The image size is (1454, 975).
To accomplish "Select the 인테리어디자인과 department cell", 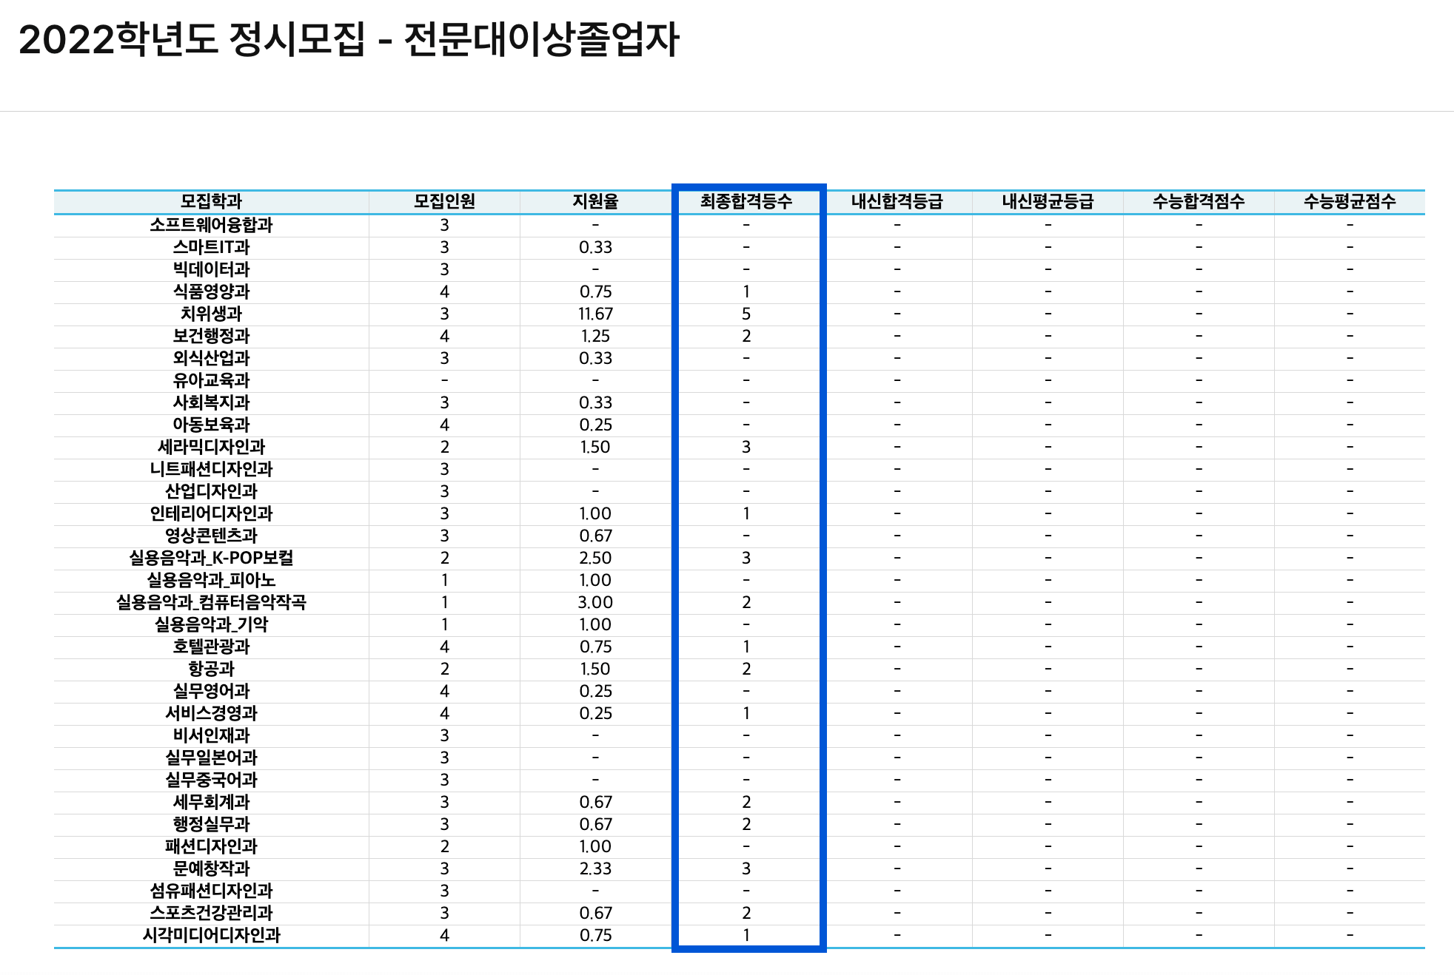I will point(212,513).
